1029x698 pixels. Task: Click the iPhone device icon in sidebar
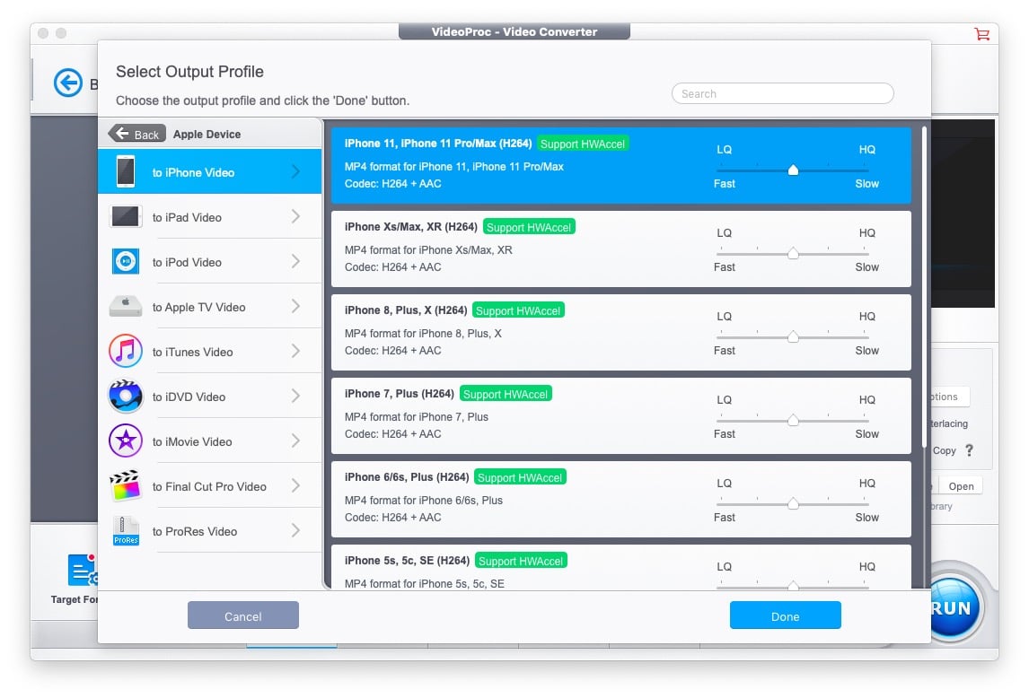126,172
